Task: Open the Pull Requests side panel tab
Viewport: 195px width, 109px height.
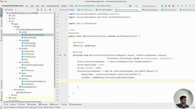Action: click(2, 35)
